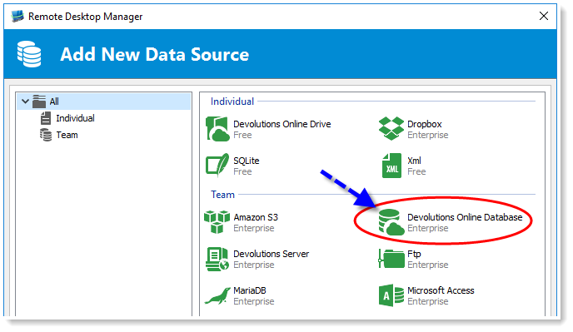This screenshot has height=332, width=573.
Task: Click Free under the Xml entry
Action: point(416,171)
